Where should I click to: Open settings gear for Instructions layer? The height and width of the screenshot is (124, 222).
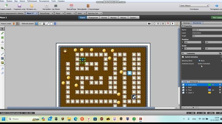pyautogui.click(x=220, y=85)
